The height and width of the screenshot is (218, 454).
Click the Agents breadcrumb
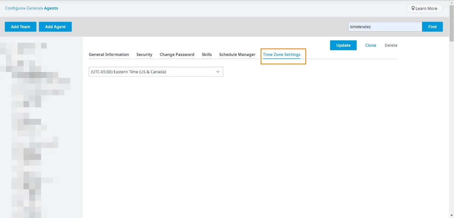pyautogui.click(x=51, y=8)
